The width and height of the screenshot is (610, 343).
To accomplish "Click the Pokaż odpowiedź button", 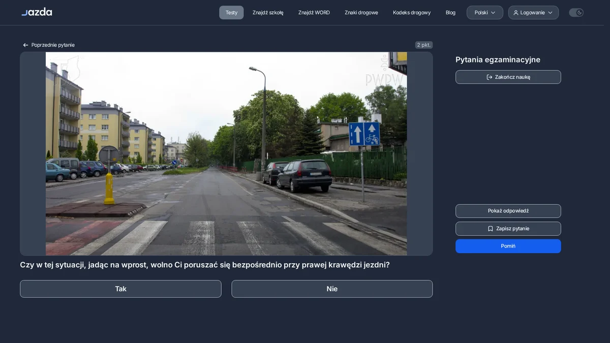I will (508, 211).
